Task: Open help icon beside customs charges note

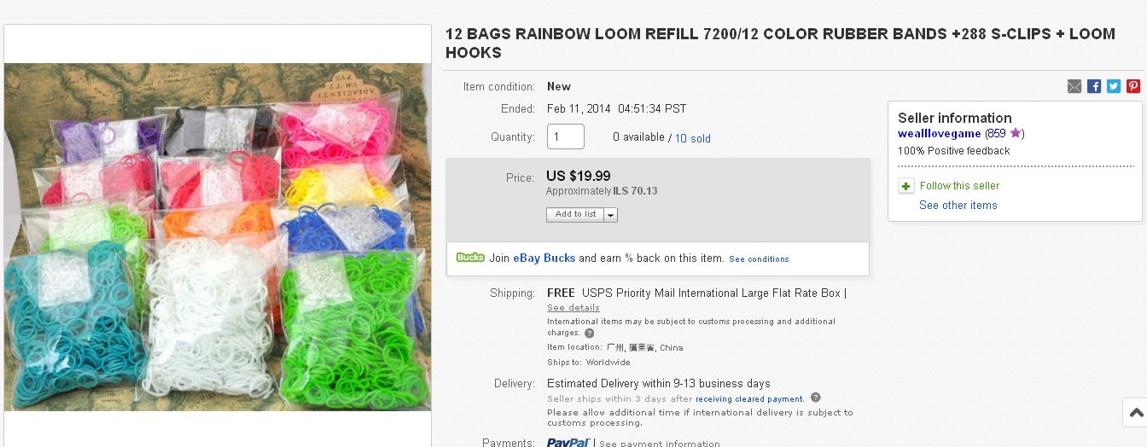Action: (x=590, y=333)
